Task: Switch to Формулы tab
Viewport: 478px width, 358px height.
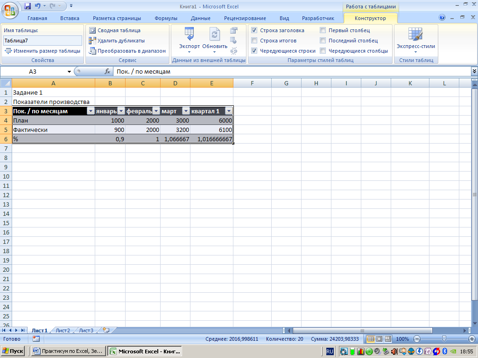Action: 166,18
